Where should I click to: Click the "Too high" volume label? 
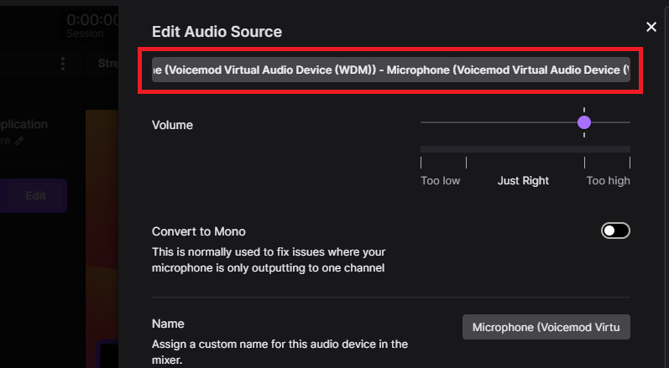pyautogui.click(x=608, y=180)
